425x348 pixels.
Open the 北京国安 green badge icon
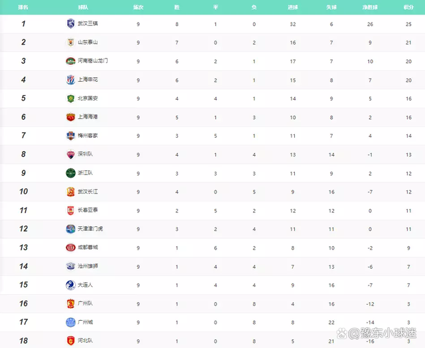tap(70, 98)
